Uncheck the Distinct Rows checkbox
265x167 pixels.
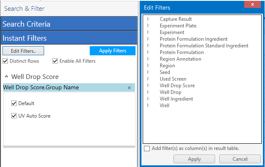[x=5, y=61]
